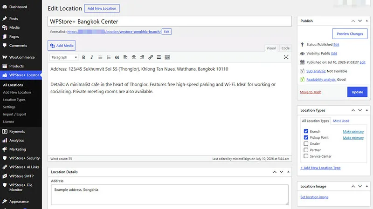373x209 pixels.
Task: Open Add New Location submenu item
Action: (x=17, y=92)
